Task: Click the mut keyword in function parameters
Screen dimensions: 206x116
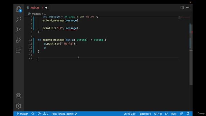Action: pos(68,40)
